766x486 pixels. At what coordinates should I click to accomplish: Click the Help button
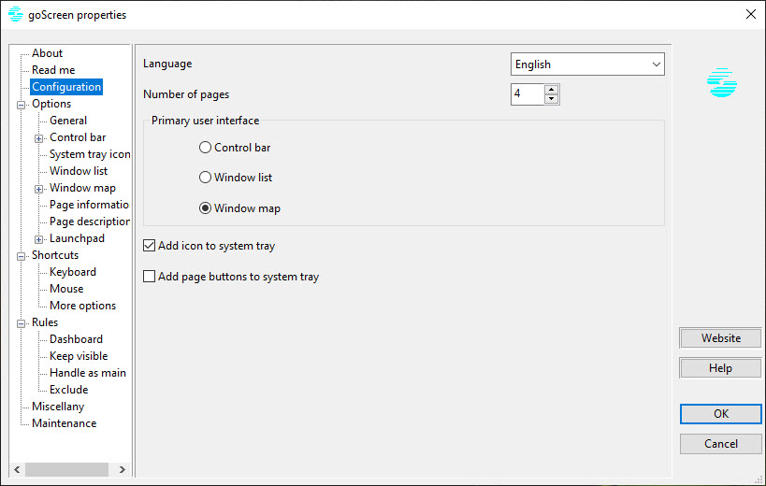click(x=720, y=368)
